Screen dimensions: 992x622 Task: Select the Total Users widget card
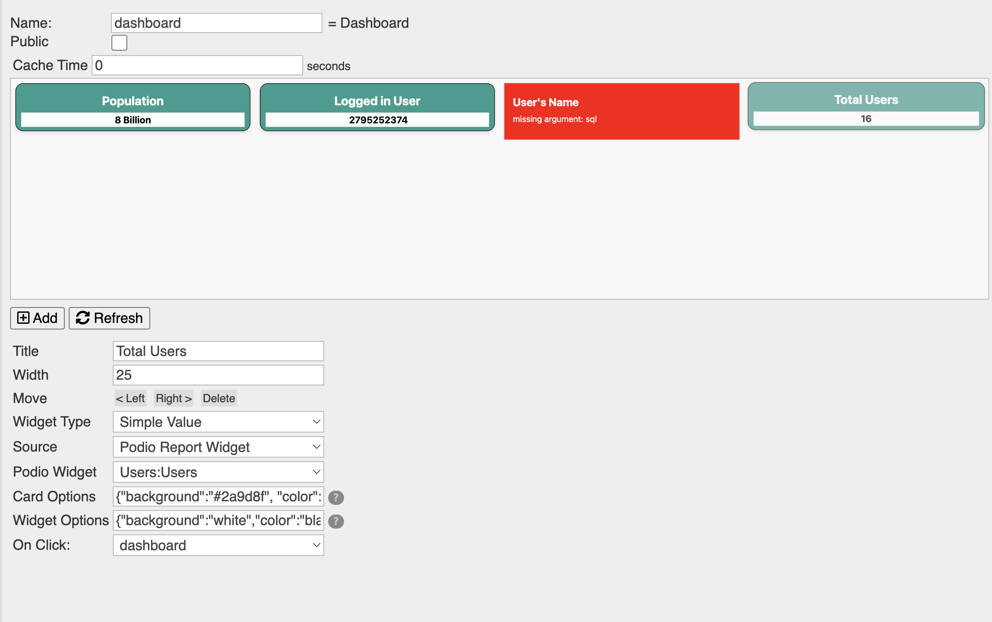[866, 107]
